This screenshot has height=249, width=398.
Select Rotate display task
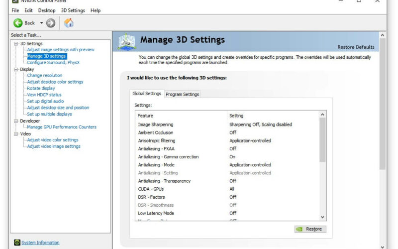tap(41, 89)
